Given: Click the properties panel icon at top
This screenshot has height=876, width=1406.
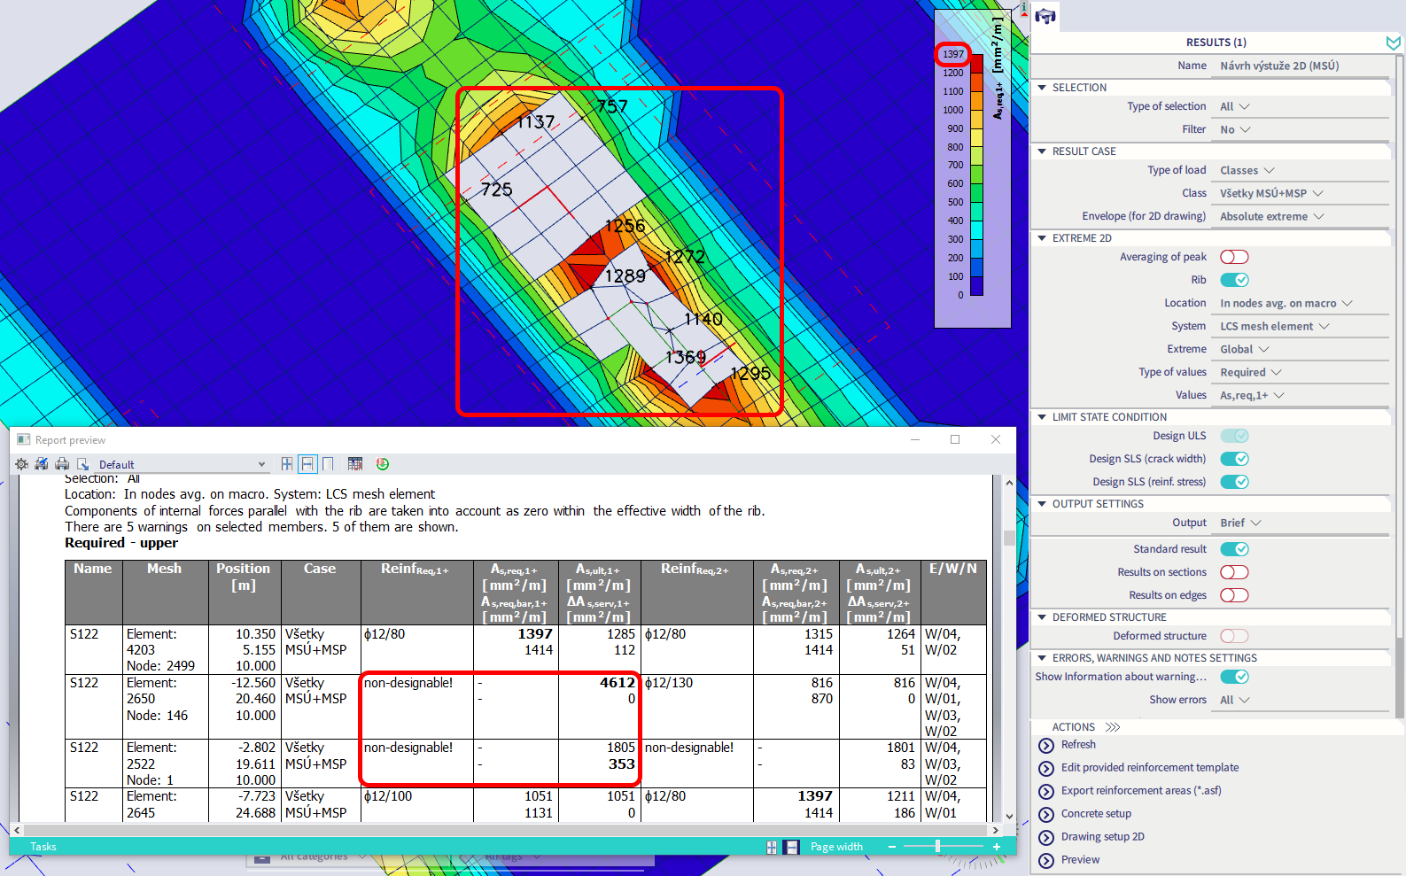Looking at the screenshot, I should tap(1045, 16).
